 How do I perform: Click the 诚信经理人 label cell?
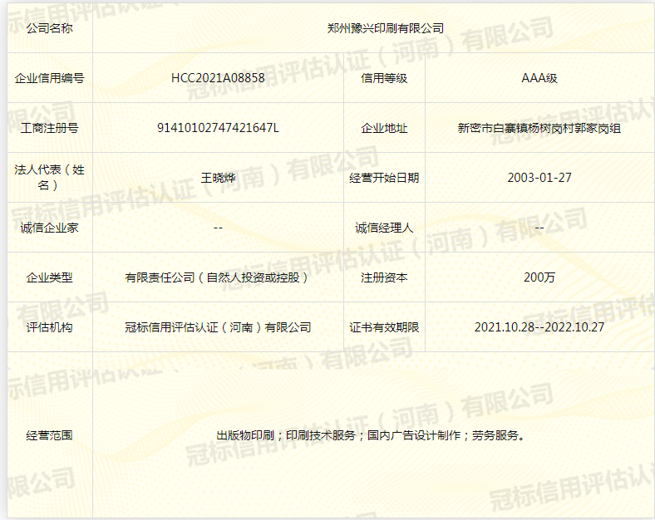point(384,228)
